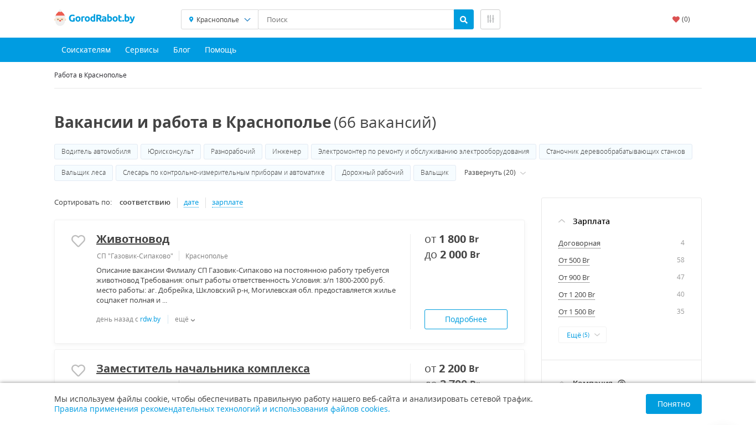
Task: Click the Поиск search field
Action: tap(356, 19)
